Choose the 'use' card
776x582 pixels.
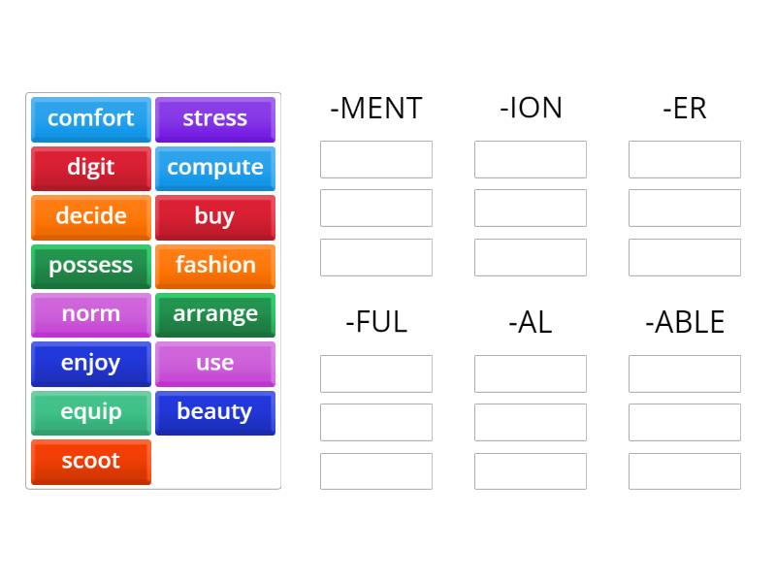215,364
